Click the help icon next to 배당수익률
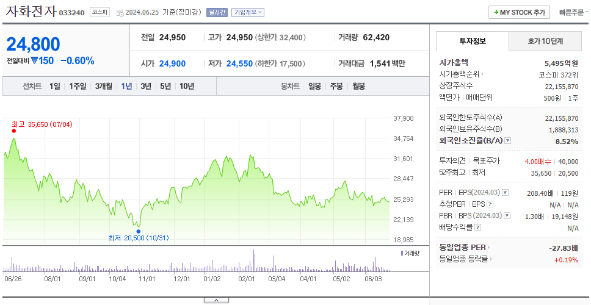The image size is (591, 305). pyautogui.click(x=477, y=228)
